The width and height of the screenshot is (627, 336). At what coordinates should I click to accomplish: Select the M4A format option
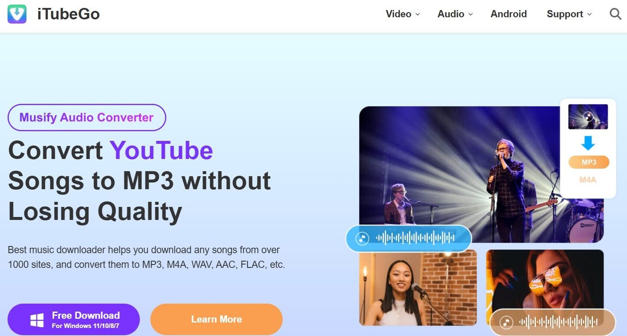[x=588, y=179]
